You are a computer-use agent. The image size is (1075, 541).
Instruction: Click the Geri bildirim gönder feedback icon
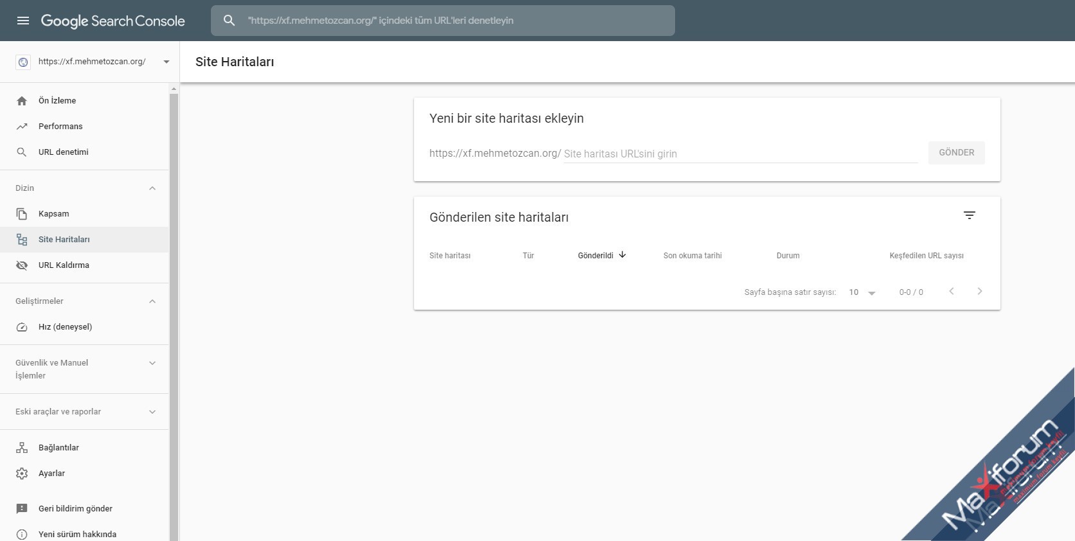22,509
